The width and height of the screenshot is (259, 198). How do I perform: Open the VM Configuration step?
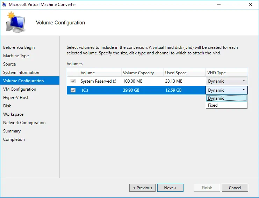click(x=20, y=89)
